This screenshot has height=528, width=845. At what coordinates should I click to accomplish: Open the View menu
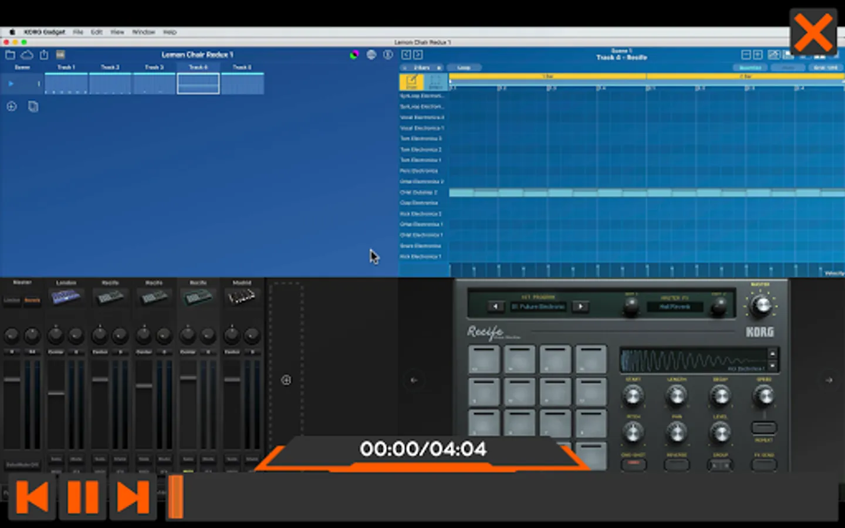pyautogui.click(x=117, y=32)
